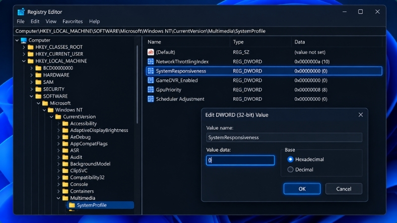Sort values by the Data column header

coord(337,42)
